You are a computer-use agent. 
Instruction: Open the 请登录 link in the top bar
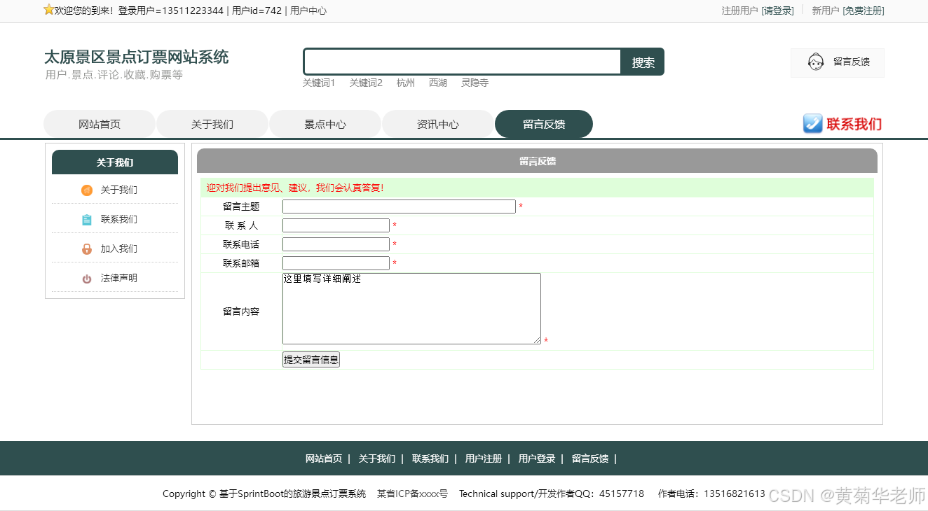tap(778, 10)
